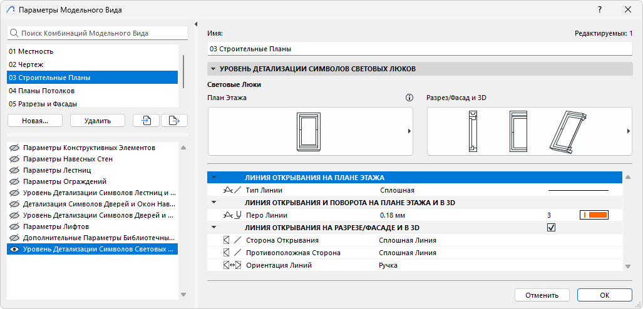Click the crossed eye beside Параметры Конструктивных Элементов

point(15,148)
